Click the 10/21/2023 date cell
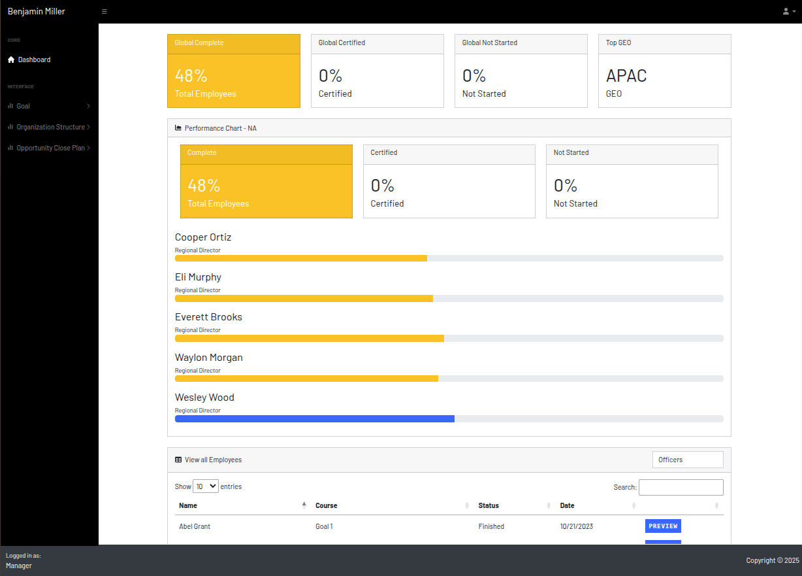802x576 pixels. click(577, 526)
